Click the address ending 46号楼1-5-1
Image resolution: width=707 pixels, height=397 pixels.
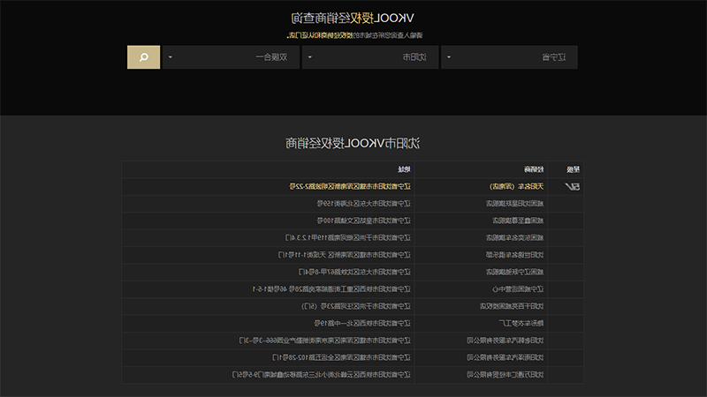[331, 289]
